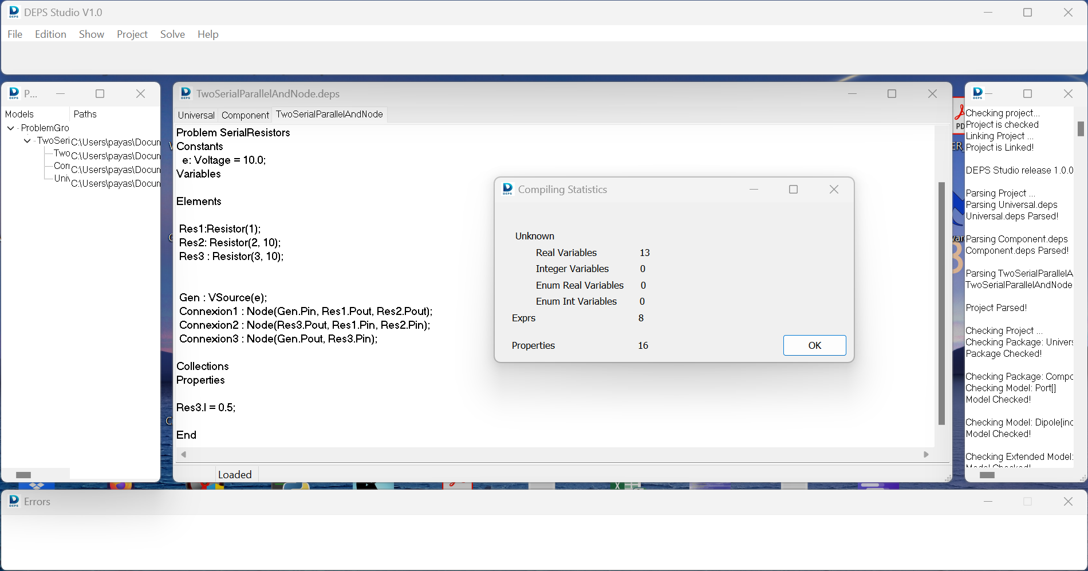Click 'DEPS Studio release 1.0.0' log line
The height and width of the screenshot is (571, 1088).
tap(1019, 171)
